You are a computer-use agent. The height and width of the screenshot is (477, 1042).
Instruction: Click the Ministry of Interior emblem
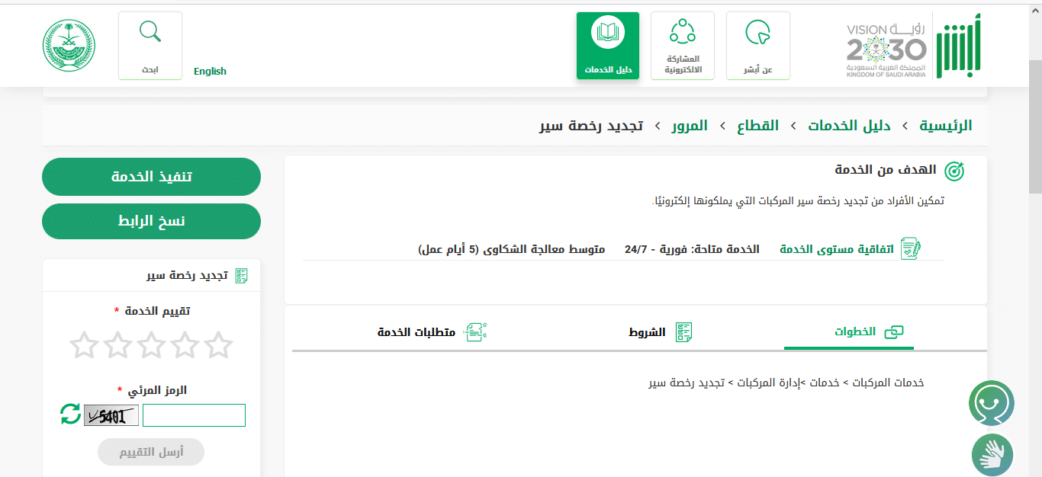[x=69, y=45]
